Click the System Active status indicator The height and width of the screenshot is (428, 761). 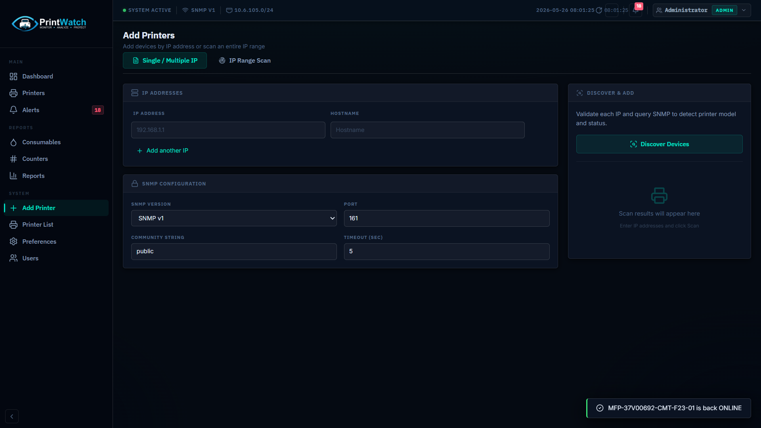click(147, 10)
